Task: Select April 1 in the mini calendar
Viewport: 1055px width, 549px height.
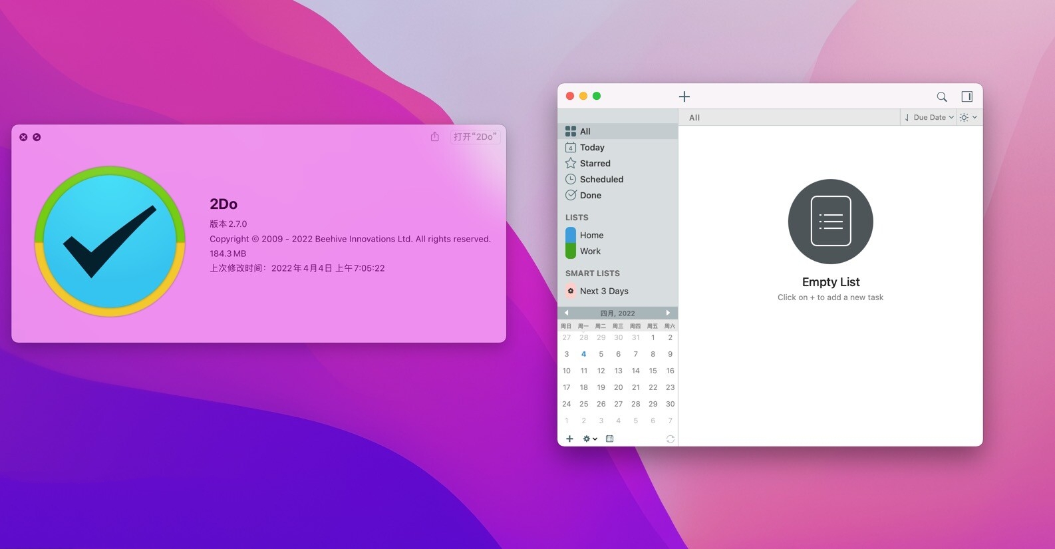Action: [x=653, y=337]
